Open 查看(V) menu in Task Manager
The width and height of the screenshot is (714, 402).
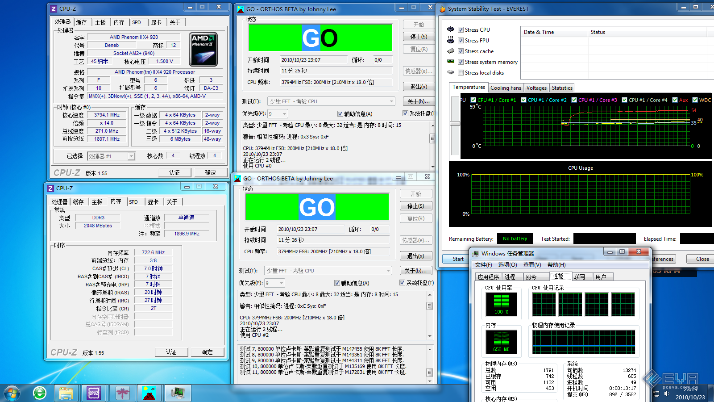(532, 265)
